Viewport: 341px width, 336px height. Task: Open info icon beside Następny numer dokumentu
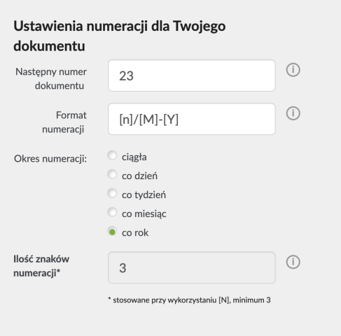click(x=293, y=70)
